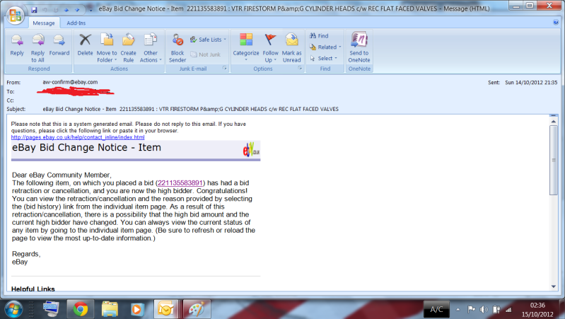Screen dimensions: 565x319
Task: Open Outlook taskbar button
Action: coord(166,309)
